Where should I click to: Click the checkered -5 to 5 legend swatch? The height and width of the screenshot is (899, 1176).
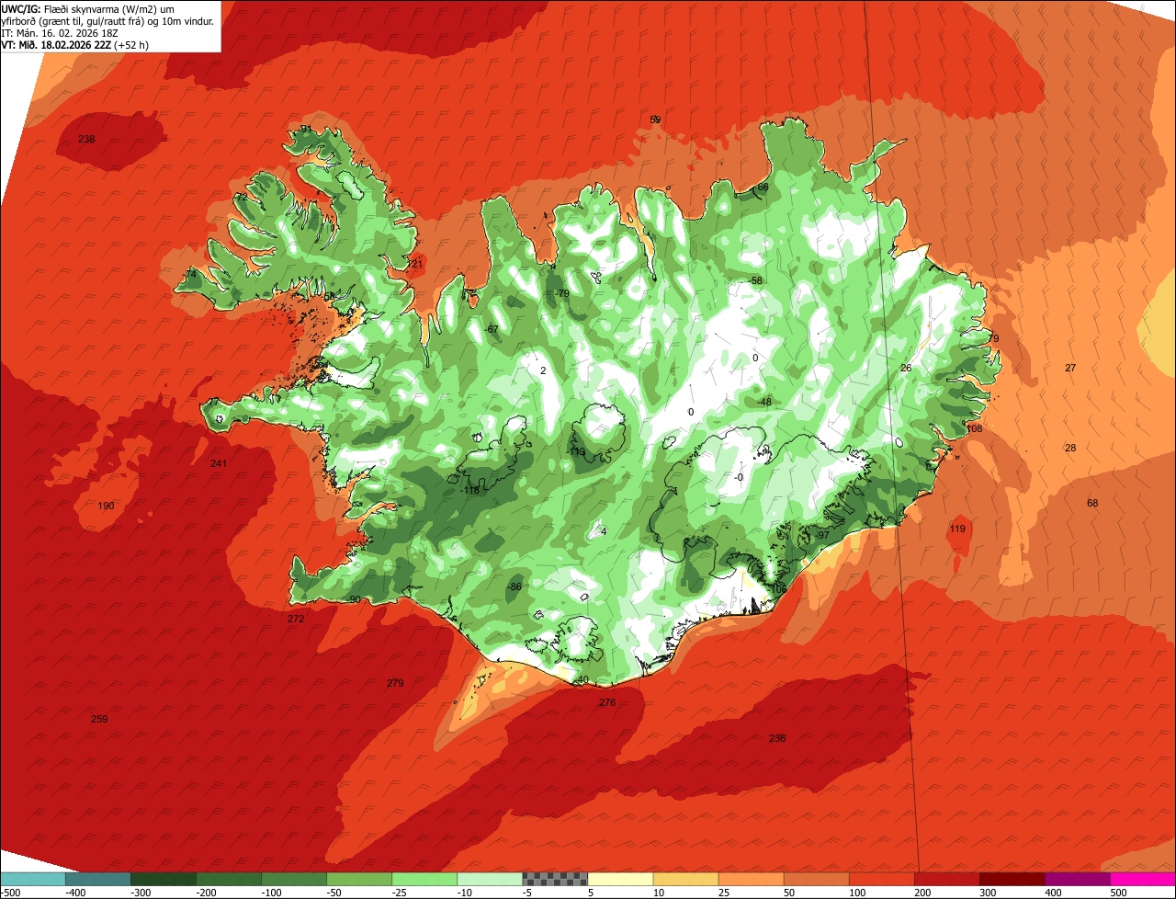point(555,878)
